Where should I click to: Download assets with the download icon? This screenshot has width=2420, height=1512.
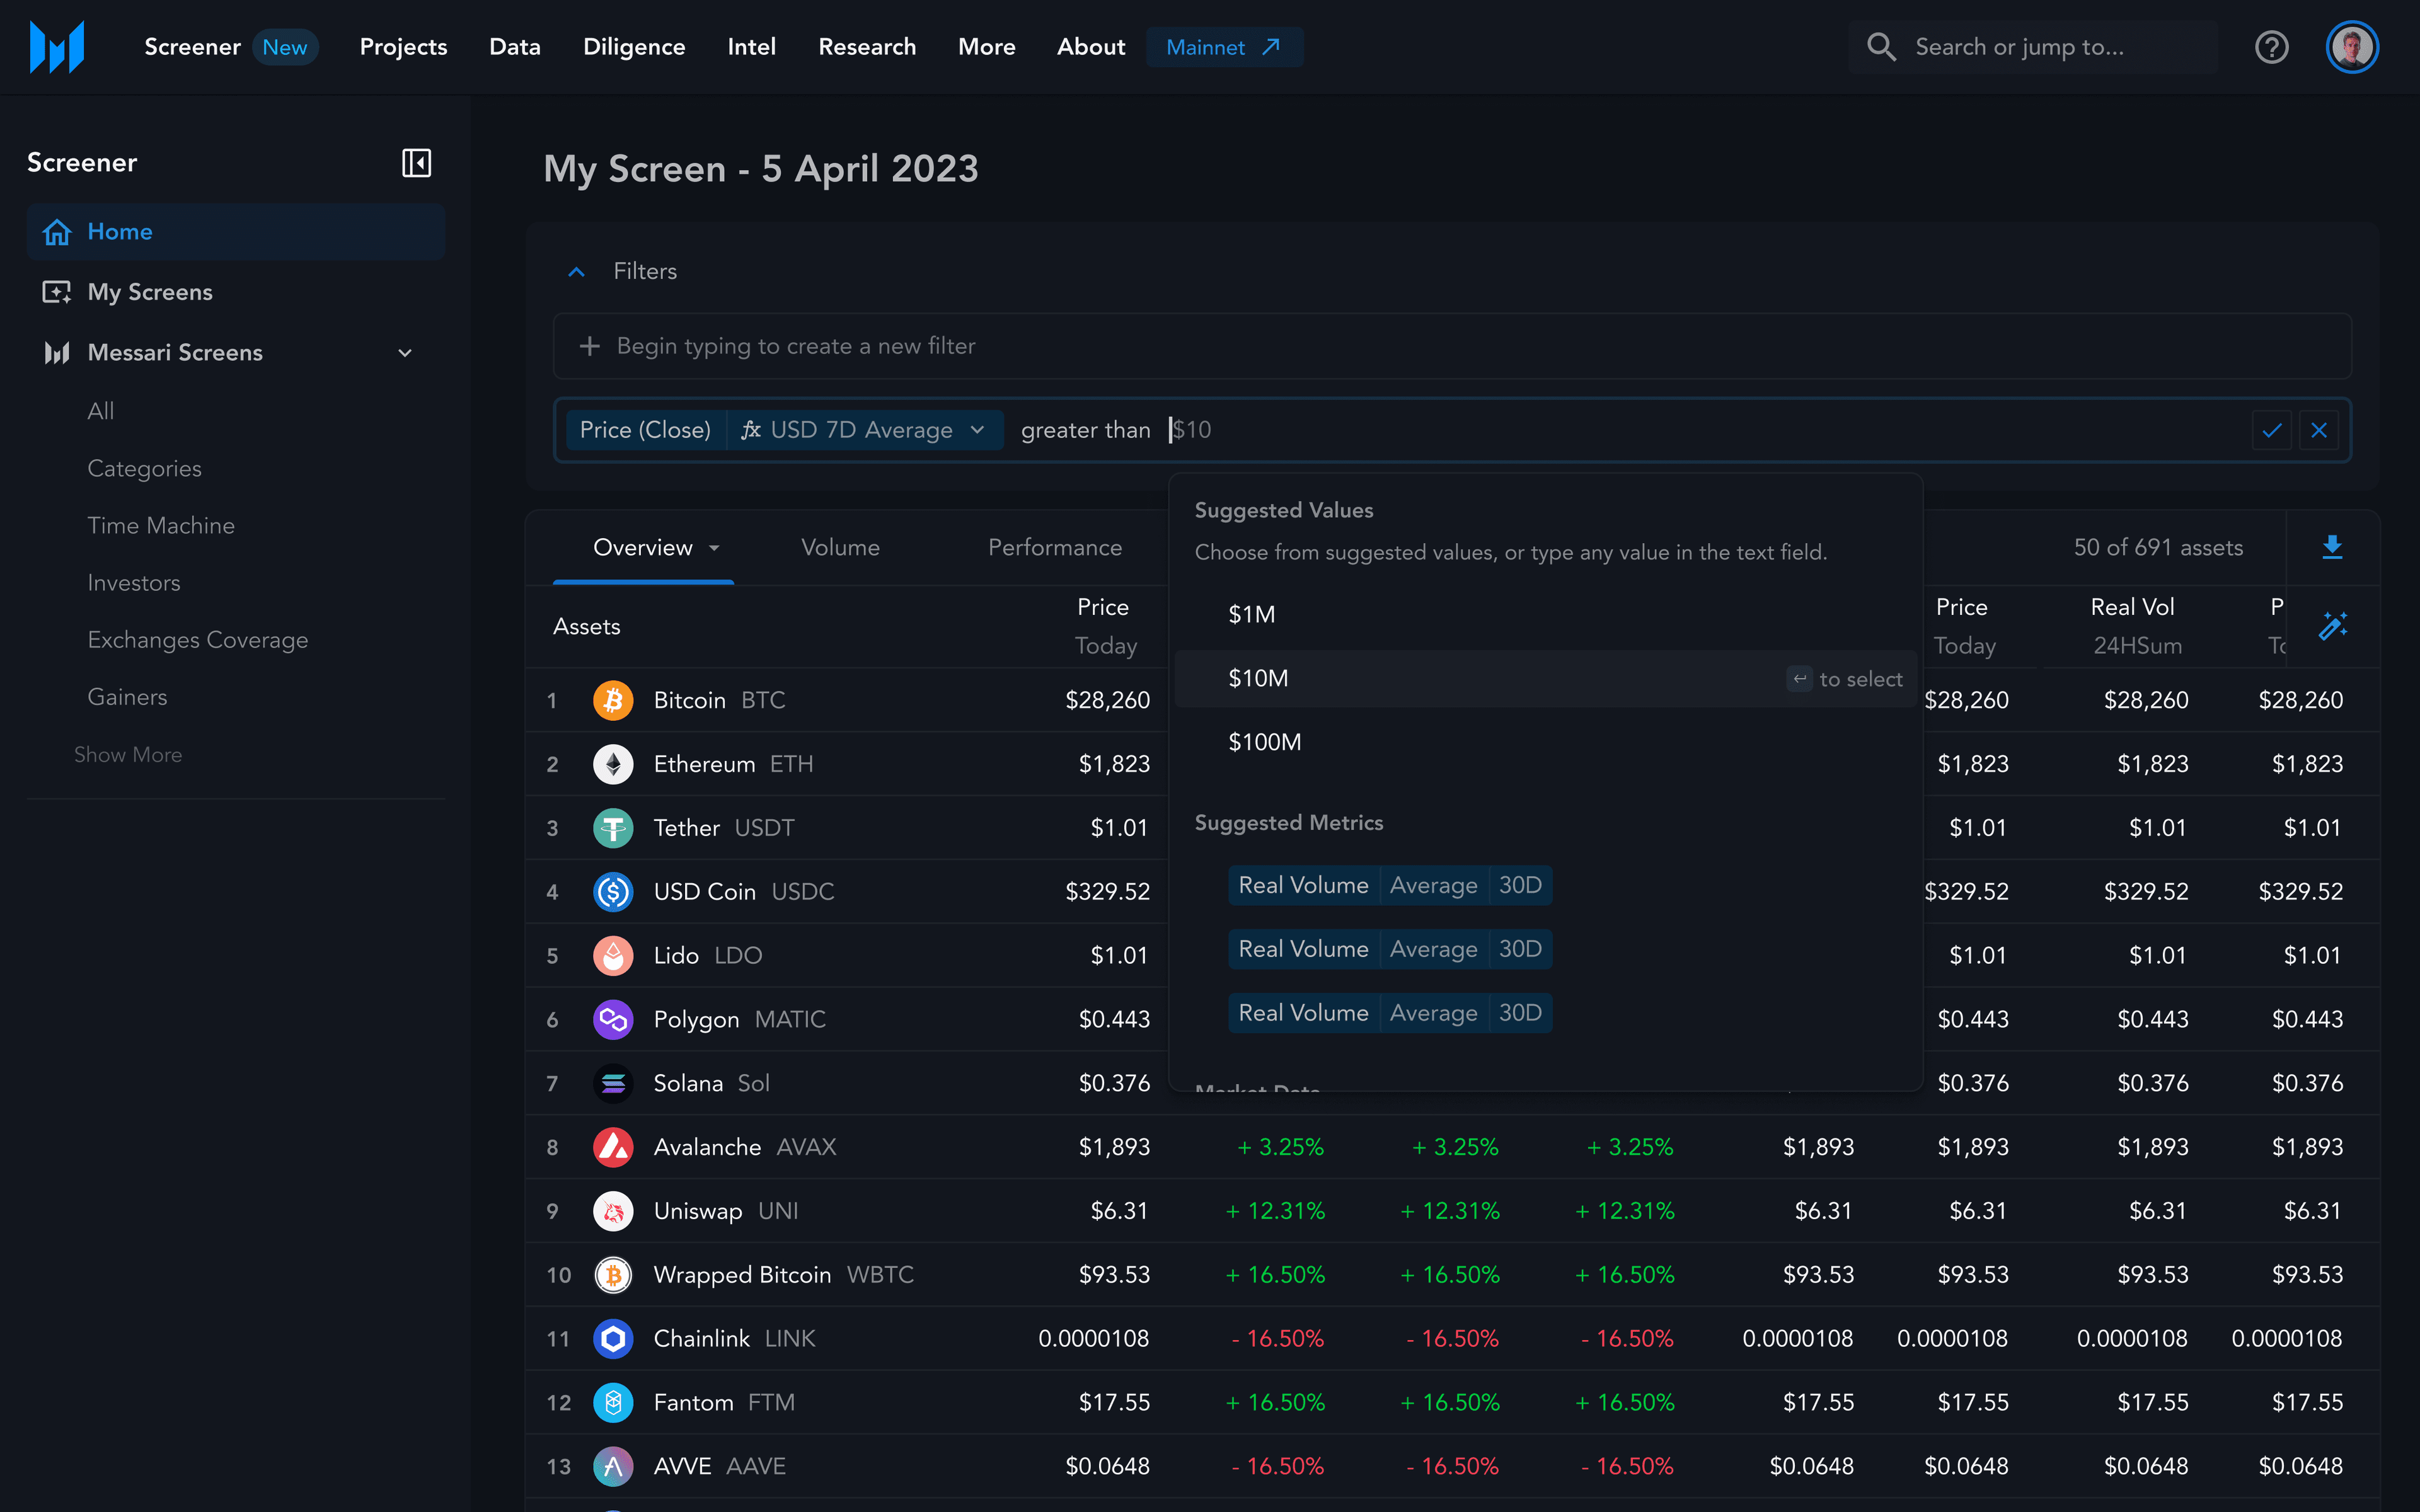click(x=2332, y=547)
